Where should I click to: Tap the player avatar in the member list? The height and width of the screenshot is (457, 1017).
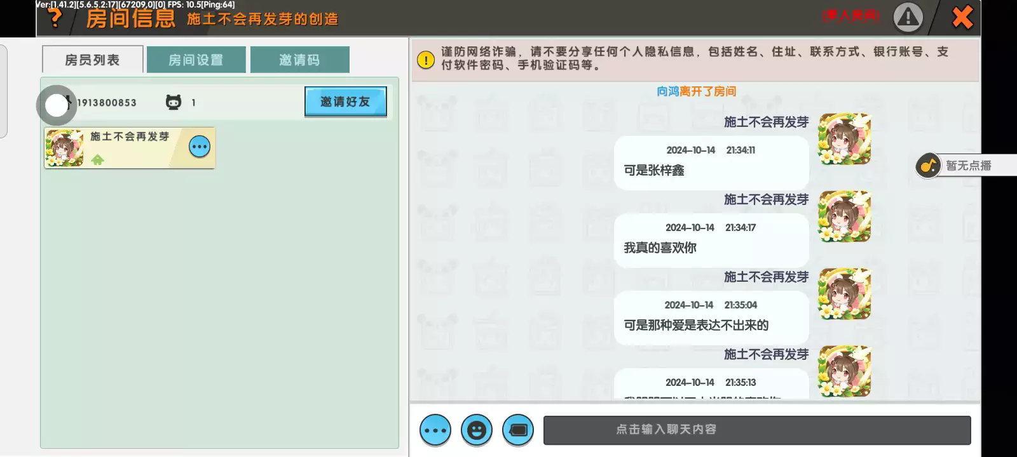tap(64, 148)
